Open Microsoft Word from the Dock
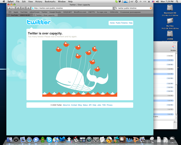This screenshot has width=181, height=145. pos(129,140)
